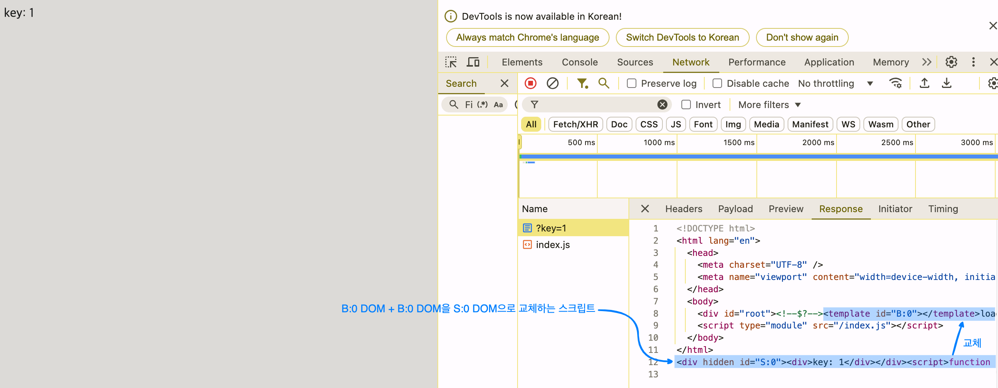Filter requests by Wasm type
Image resolution: width=998 pixels, height=388 pixels.
pyautogui.click(x=881, y=124)
